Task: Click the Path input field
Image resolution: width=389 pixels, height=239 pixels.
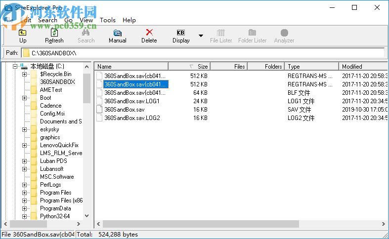Action: point(203,53)
